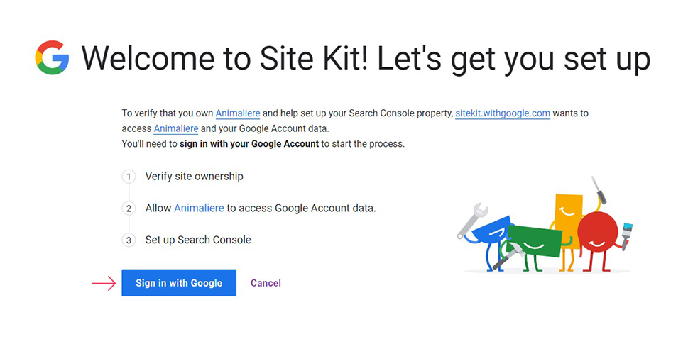The image size is (688, 344).
Task: Click the Animaliere link after the word access
Action: click(x=176, y=128)
